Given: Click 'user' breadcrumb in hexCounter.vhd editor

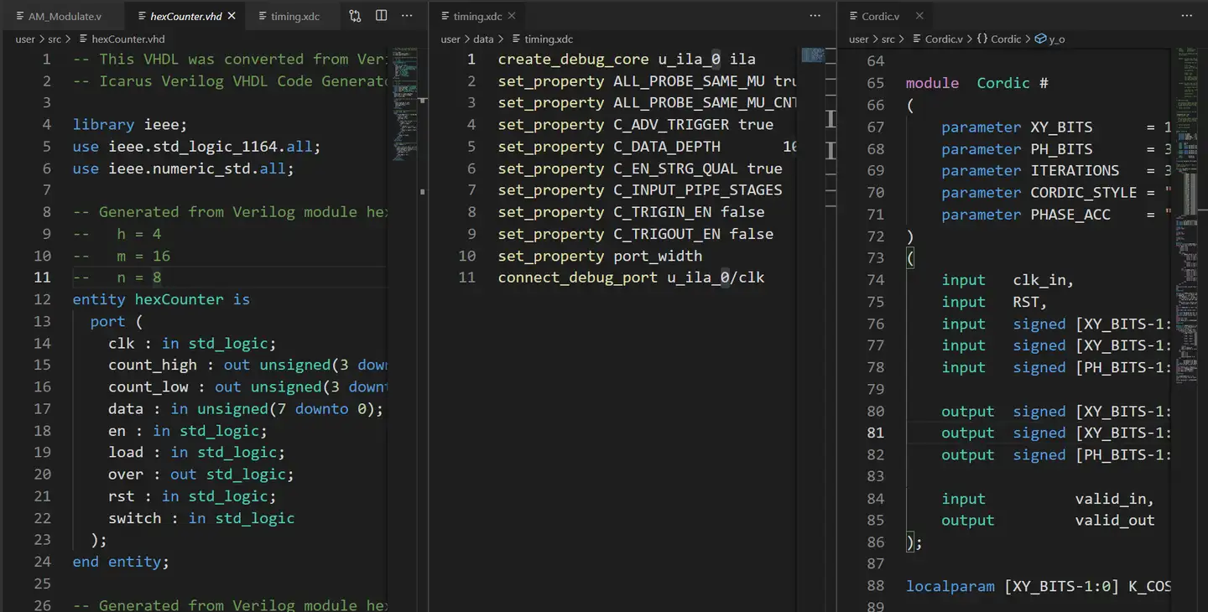Looking at the screenshot, I should tap(25, 39).
